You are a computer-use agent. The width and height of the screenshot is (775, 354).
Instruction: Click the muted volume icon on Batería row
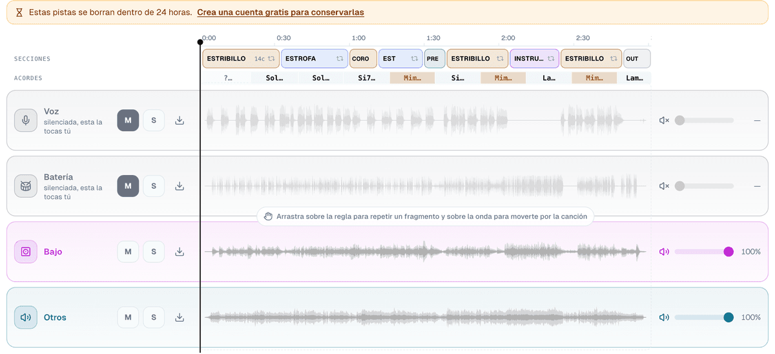(664, 186)
